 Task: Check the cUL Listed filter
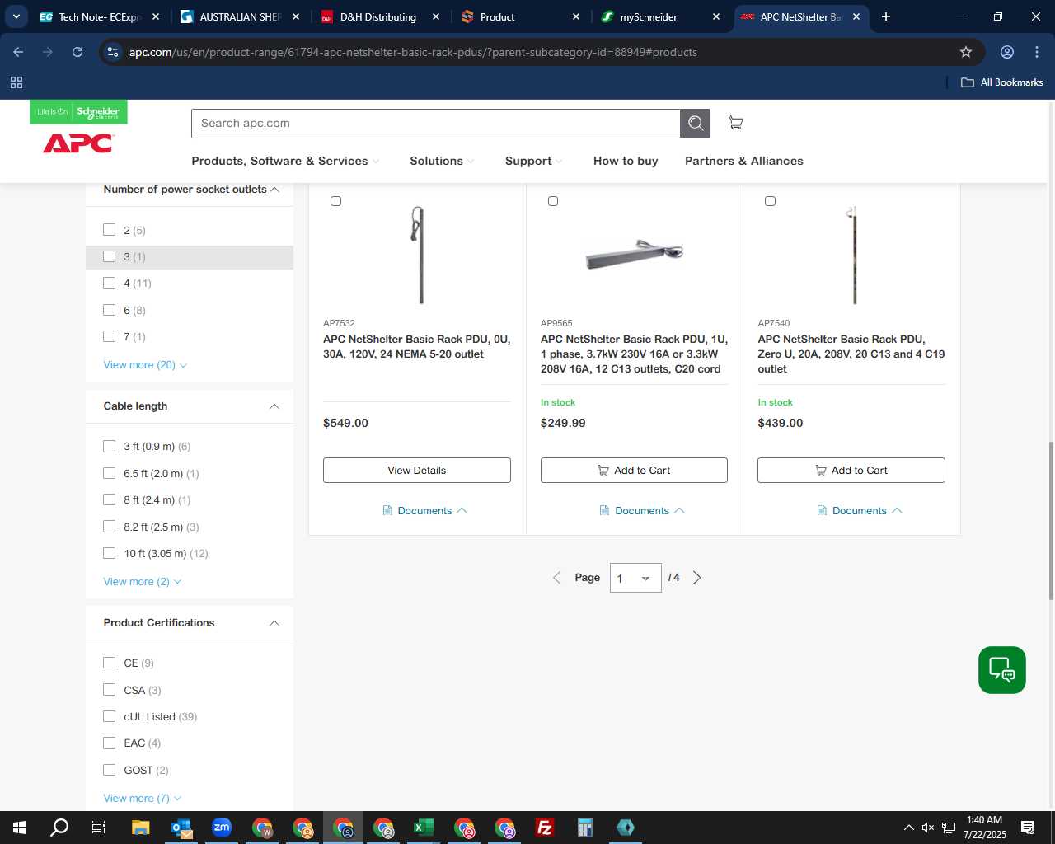coord(109,716)
